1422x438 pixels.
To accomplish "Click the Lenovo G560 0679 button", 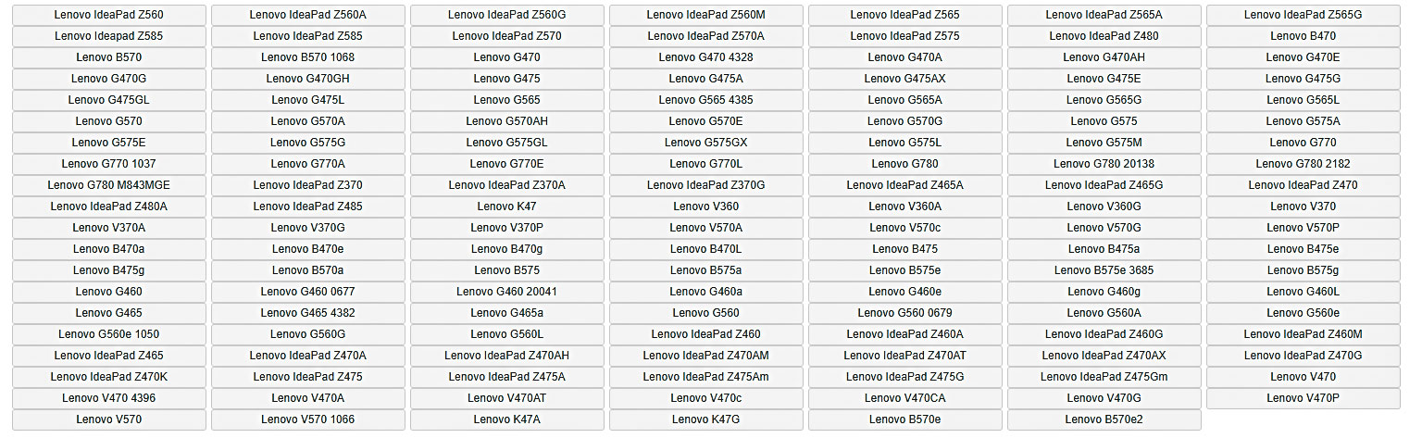I will (905, 313).
